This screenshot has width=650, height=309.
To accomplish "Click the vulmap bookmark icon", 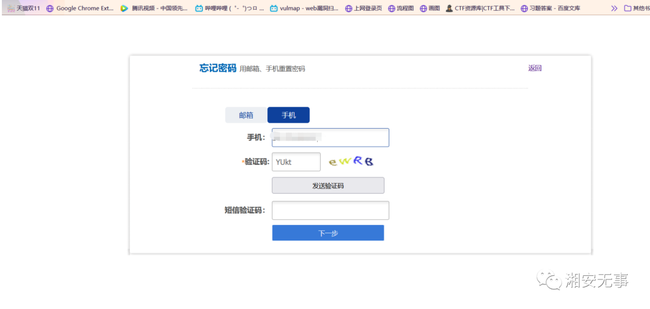I will click(274, 8).
